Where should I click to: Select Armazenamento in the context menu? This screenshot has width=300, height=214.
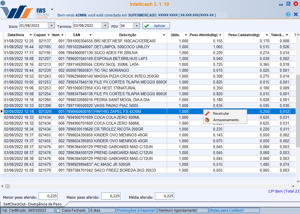click(226, 120)
